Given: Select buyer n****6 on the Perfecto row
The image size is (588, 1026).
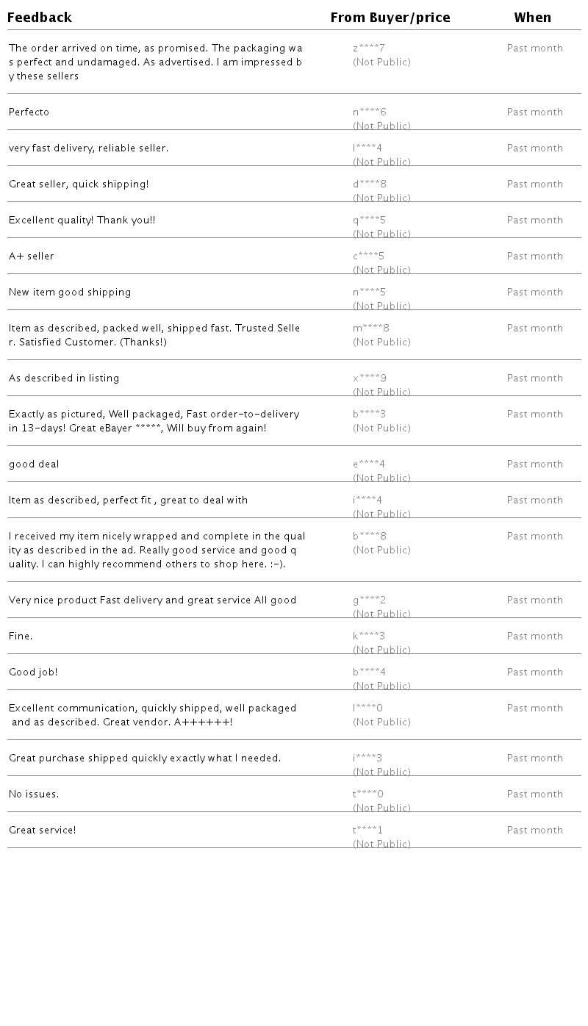Looking at the screenshot, I should 369,112.
